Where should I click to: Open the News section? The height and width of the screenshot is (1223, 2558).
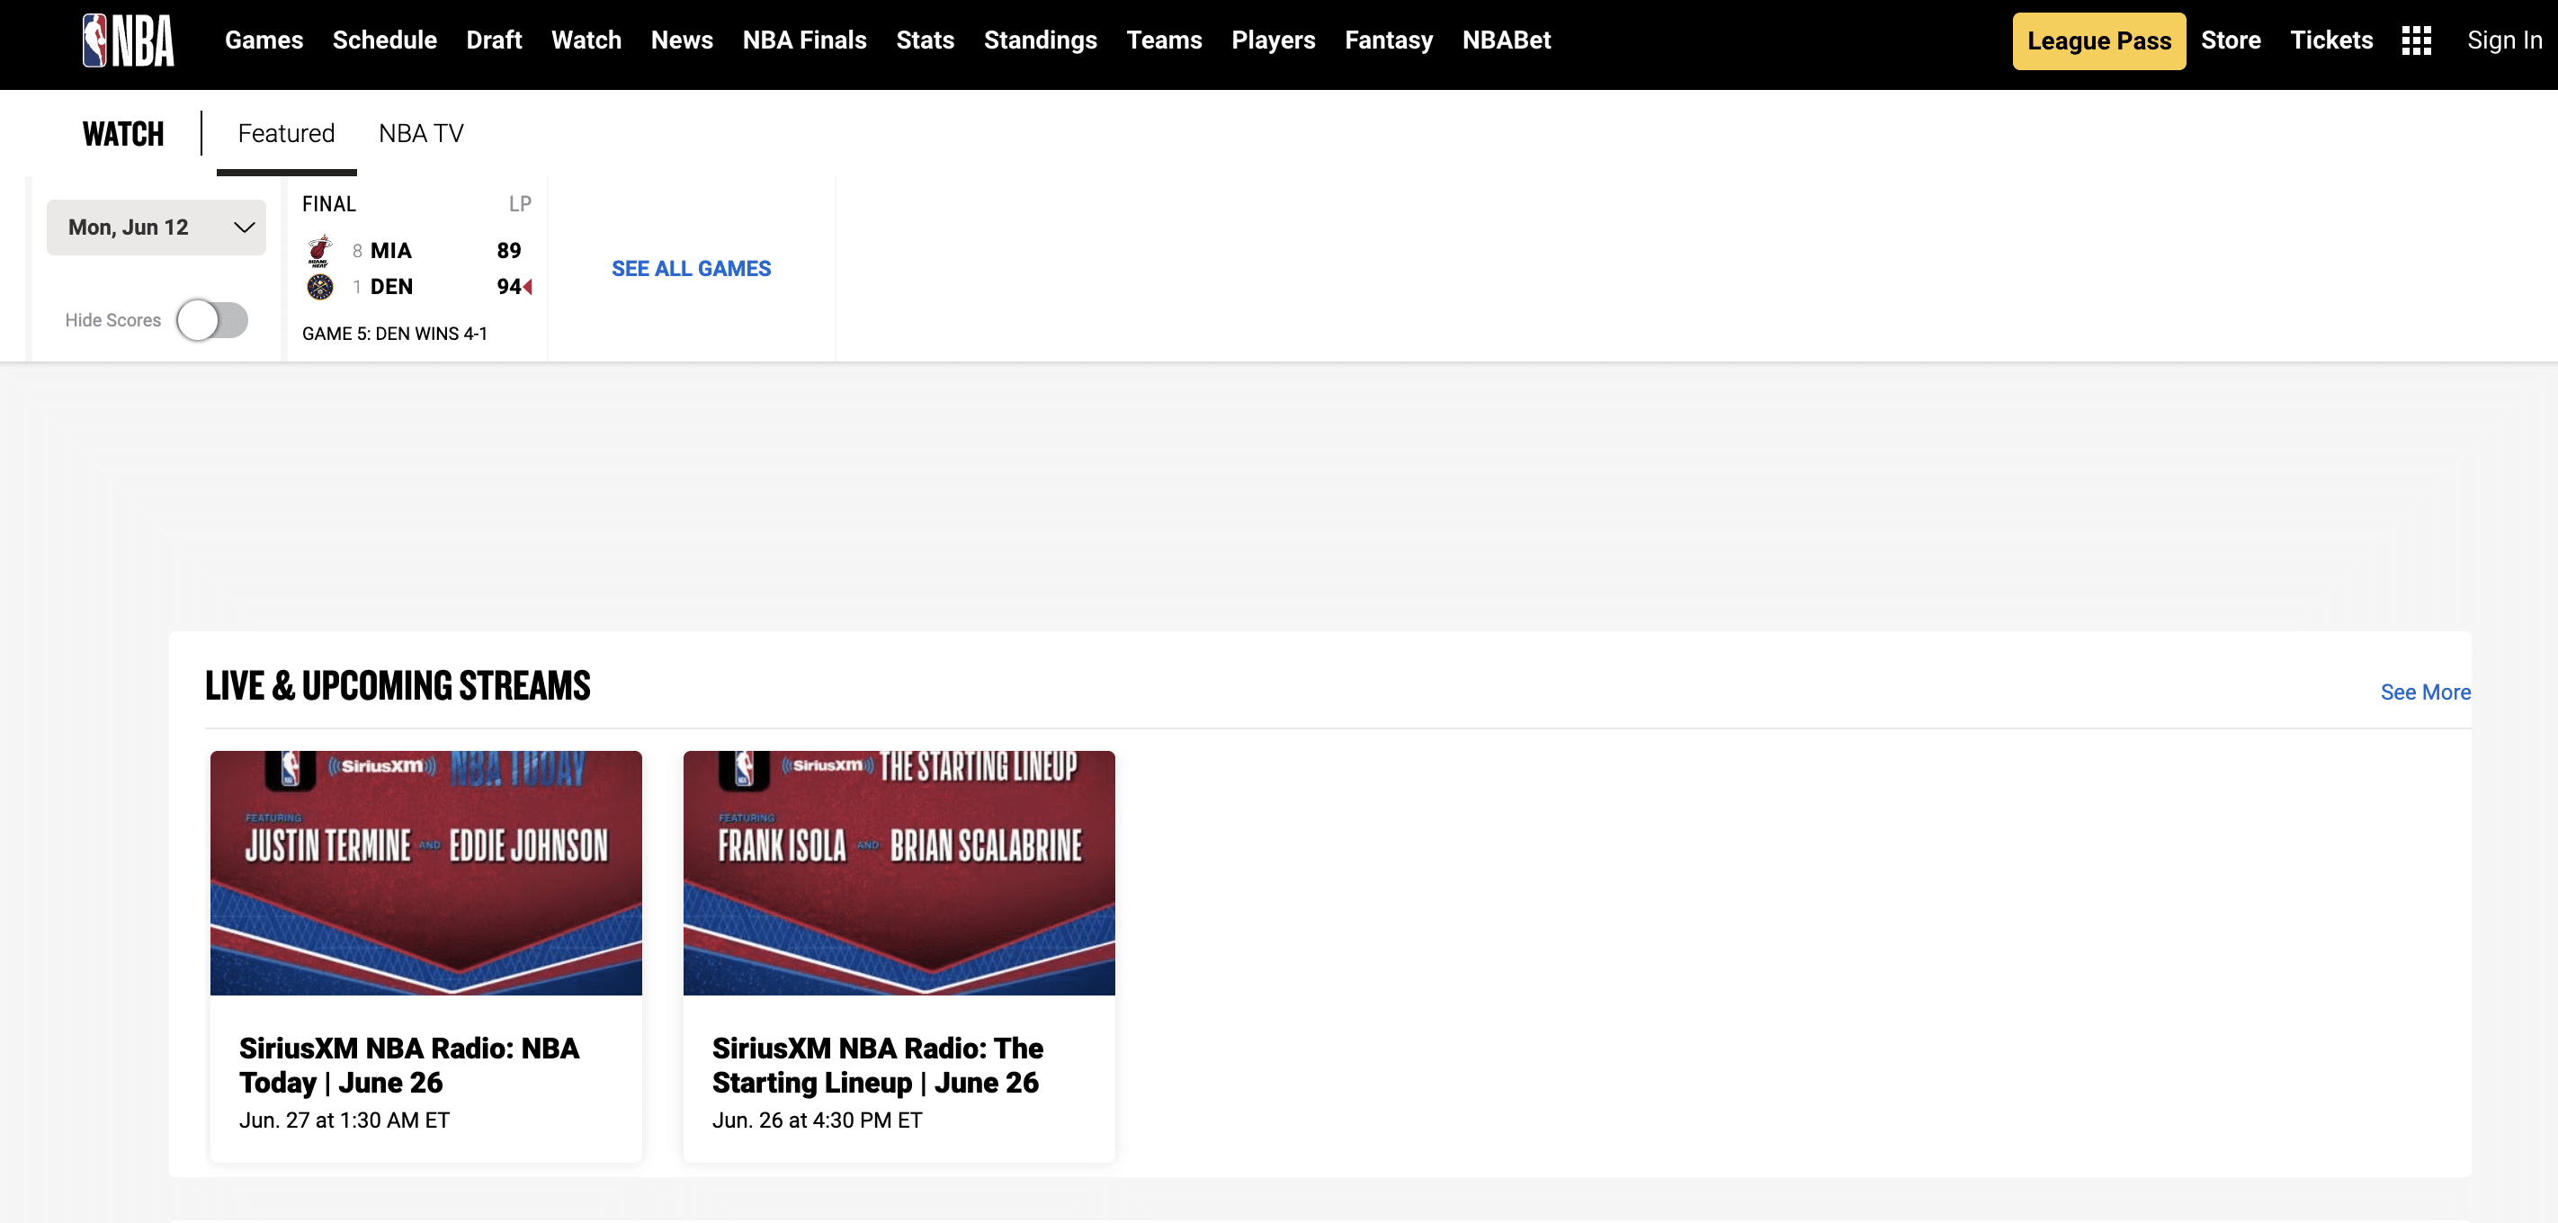(681, 40)
